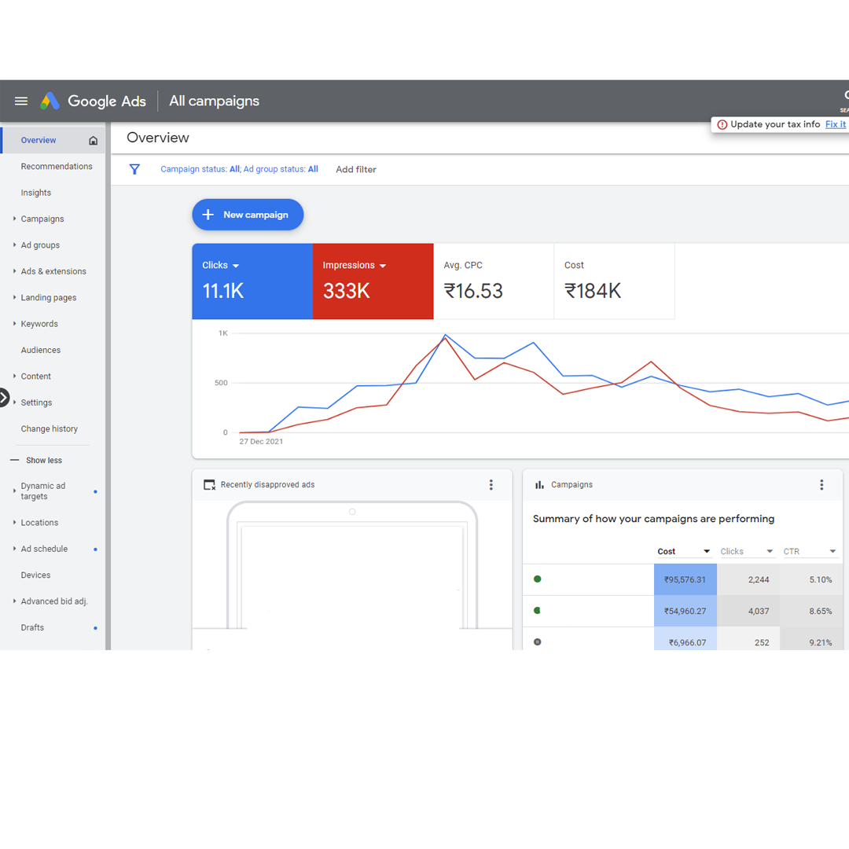The width and height of the screenshot is (849, 849).
Task: Click the filter funnel icon
Action: 134,169
